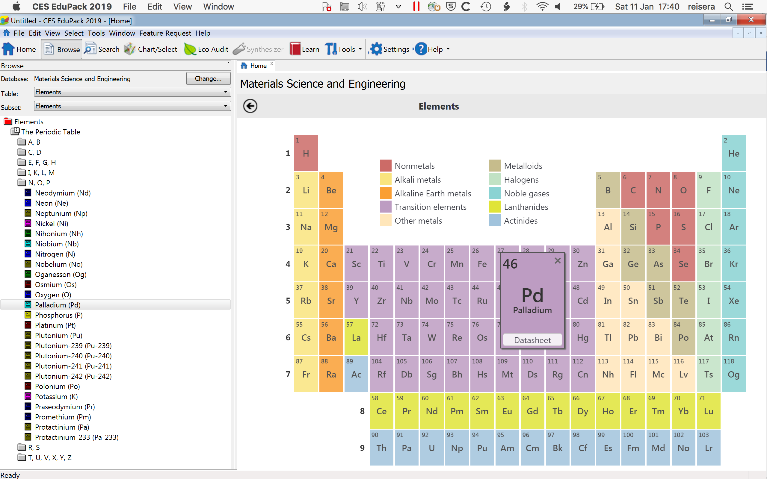Open the Notification Center list icon
Image resolution: width=767 pixels, height=479 pixels.
pos(748,7)
